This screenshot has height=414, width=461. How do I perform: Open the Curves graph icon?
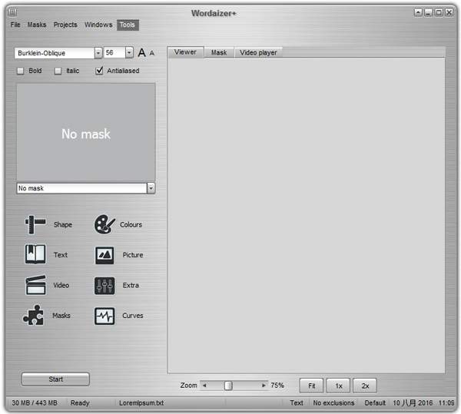tap(104, 316)
